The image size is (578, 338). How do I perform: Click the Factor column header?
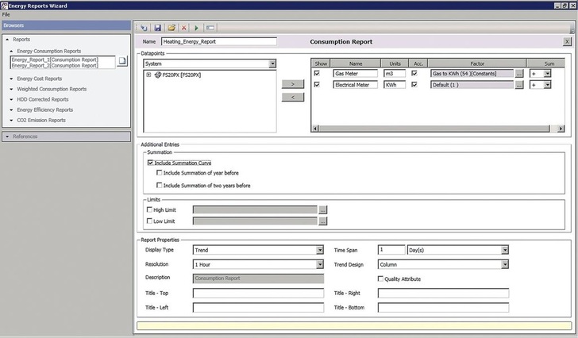tap(477, 63)
